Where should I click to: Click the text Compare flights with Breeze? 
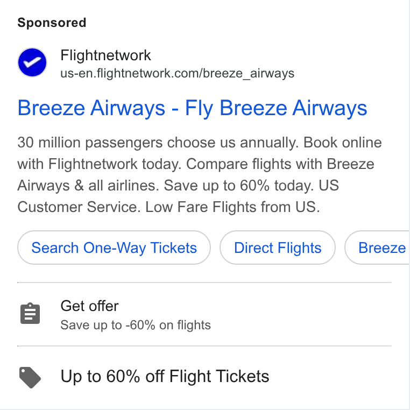[280, 164]
